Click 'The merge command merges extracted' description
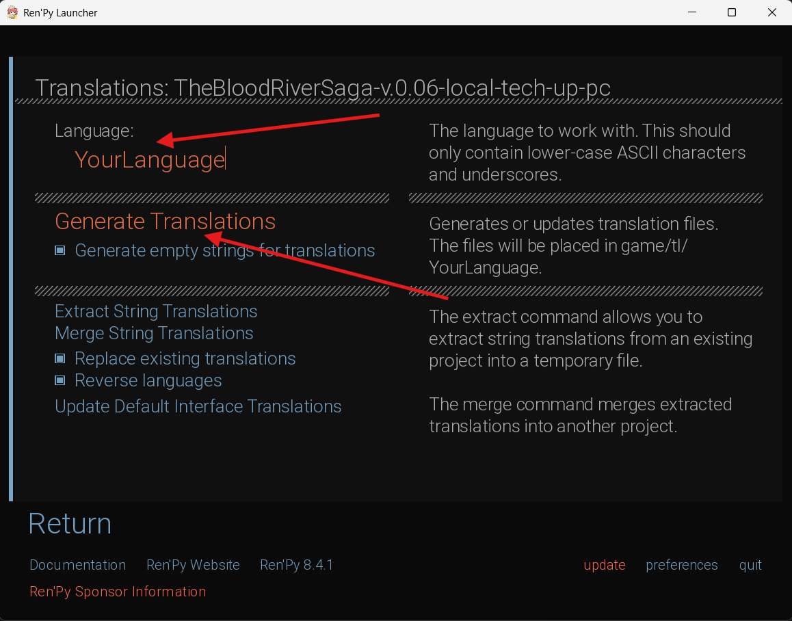 (x=581, y=415)
